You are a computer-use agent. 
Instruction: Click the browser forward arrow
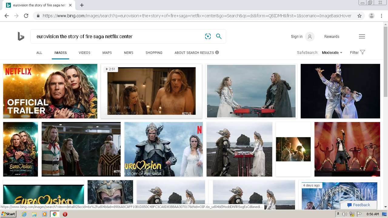(16, 16)
